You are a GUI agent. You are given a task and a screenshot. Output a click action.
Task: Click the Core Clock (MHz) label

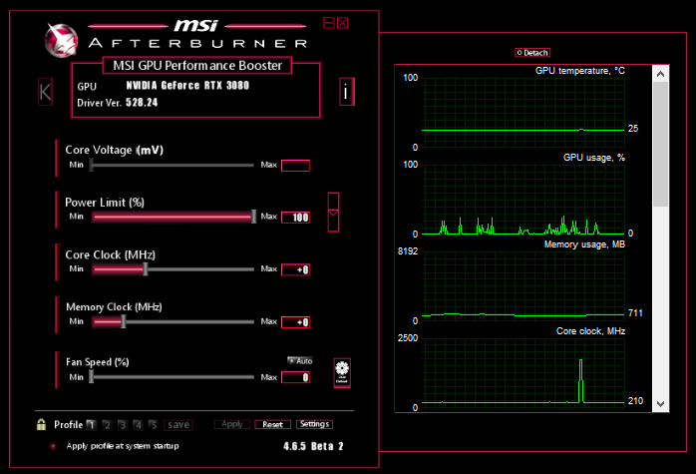pos(110,254)
